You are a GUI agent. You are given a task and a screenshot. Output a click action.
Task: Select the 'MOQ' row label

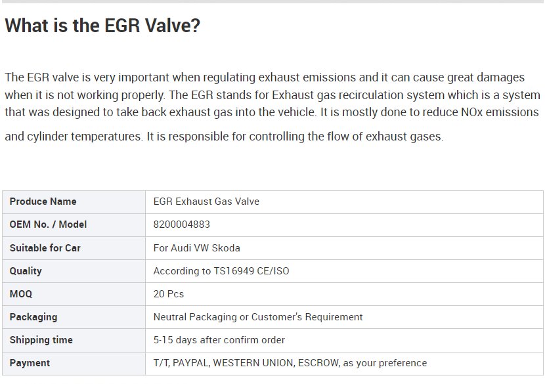coord(21,294)
